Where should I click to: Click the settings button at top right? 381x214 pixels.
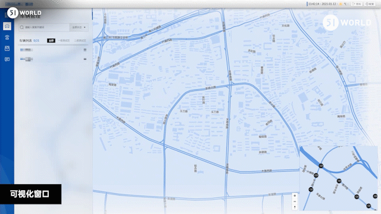(370, 4)
